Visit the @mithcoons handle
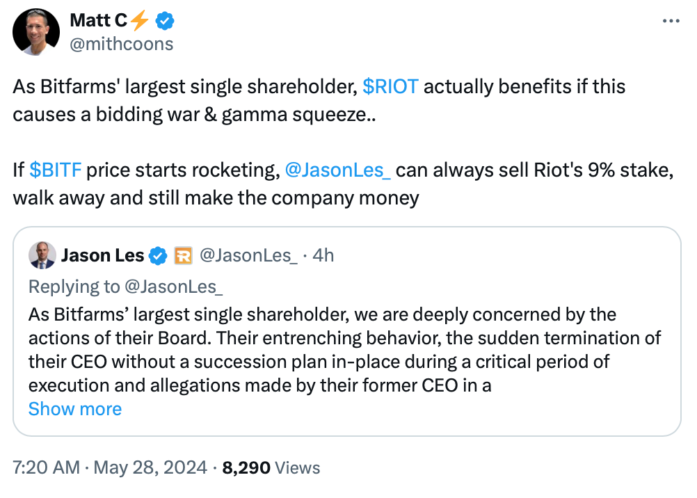The height and width of the screenshot is (498, 697). [x=121, y=45]
